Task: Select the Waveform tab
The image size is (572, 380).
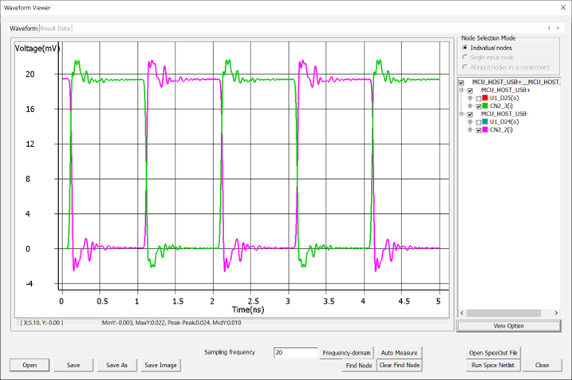Action: [23, 29]
